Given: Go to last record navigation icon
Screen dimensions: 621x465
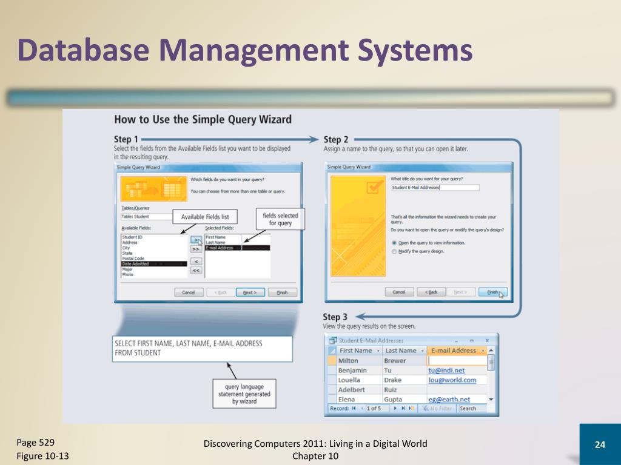Looking at the screenshot, I should tap(403, 409).
